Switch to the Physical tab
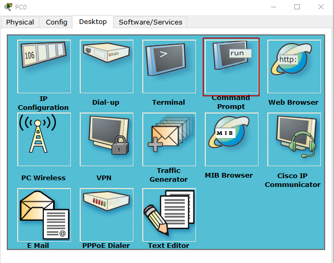This screenshot has width=334, height=263. pyautogui.click(x=20, y=22)
